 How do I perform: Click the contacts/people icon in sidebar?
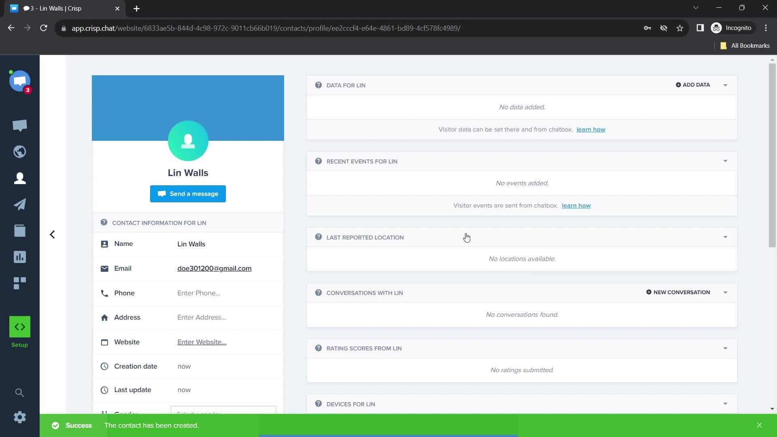point(20,178)
